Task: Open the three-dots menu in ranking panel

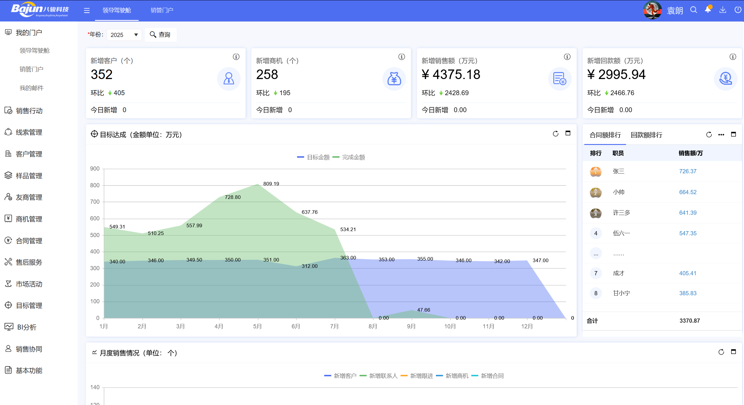Action: coord(721,135)
